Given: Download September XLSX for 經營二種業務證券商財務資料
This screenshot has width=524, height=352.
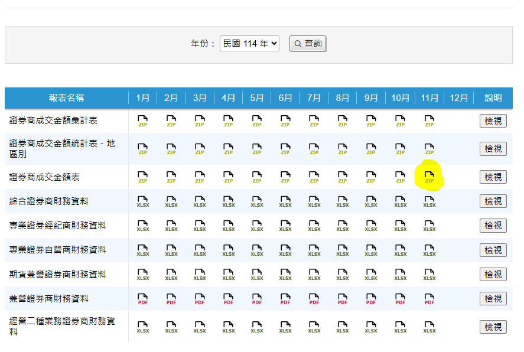Looking at the screenshot, I should 371,327.
